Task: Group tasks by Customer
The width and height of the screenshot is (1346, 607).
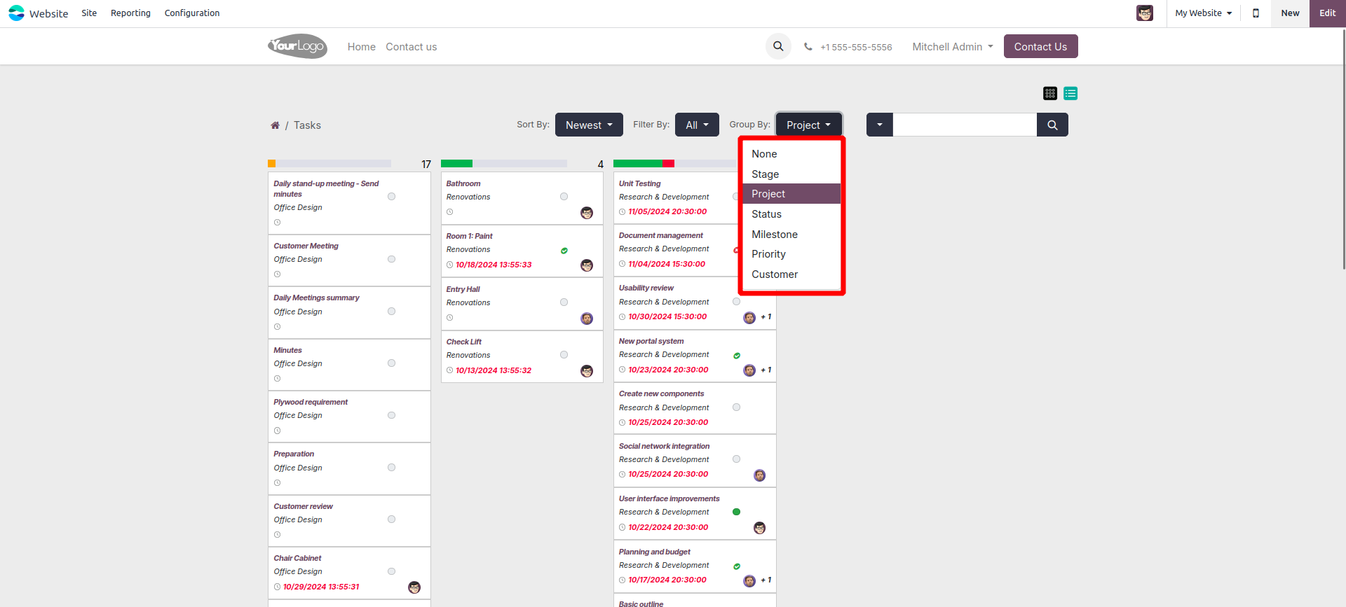Action: [791, 274]
